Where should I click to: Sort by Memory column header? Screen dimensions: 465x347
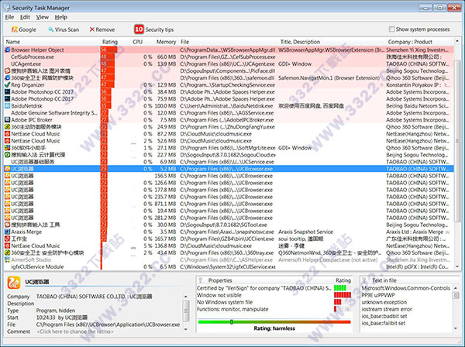pyautogui.click(x=166, y=42)
